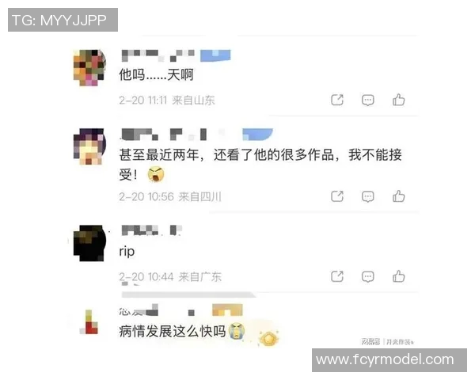This screenshot has height=380, width=475.
Task: Reply to the Sichuan comment
Action: (368, 196)
